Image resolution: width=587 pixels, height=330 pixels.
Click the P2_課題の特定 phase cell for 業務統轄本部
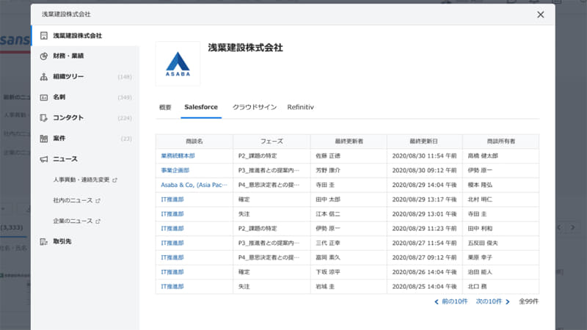pos(271,155)
